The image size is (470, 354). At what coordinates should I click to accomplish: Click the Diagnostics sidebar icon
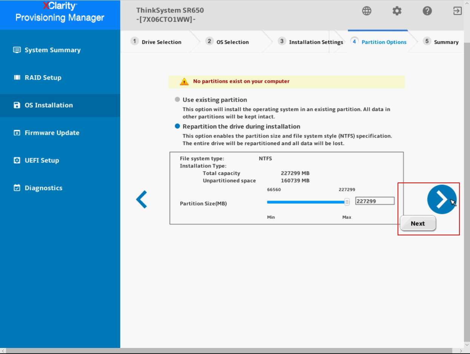pyautogui.click(x=17, y=188)
